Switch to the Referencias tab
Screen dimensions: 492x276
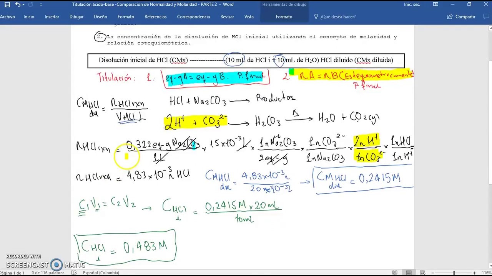[156, 17]
